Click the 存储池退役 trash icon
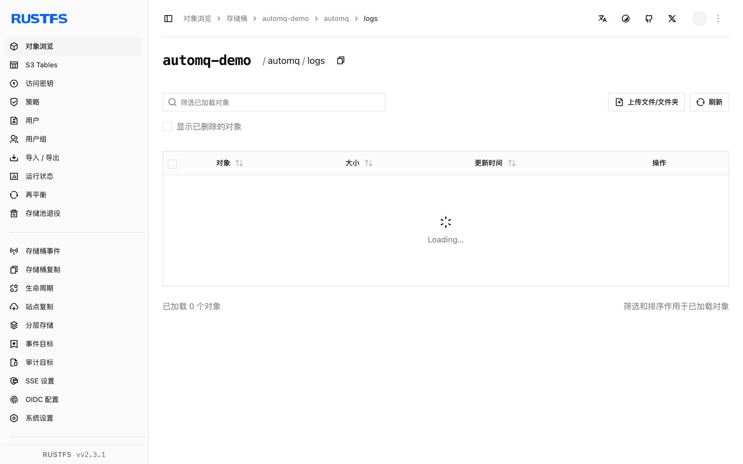 coord(14,213)
